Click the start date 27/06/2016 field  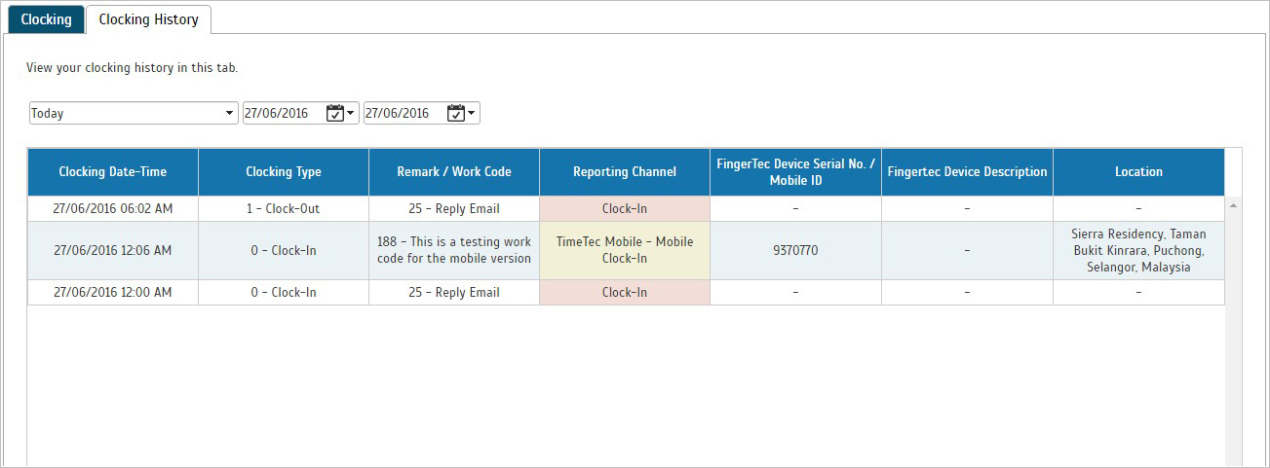point(283,113)
